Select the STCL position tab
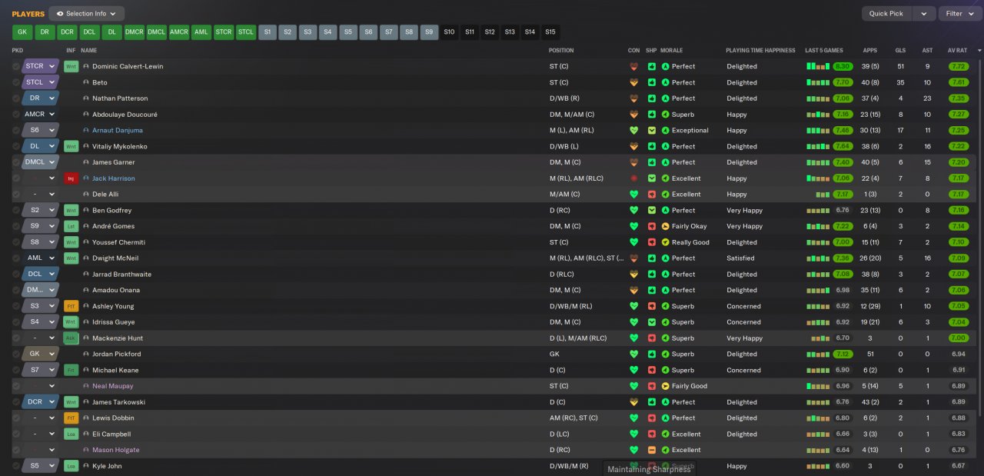Image resolution: width=984 pixels, height=476 pixels. tap(246, 32)
